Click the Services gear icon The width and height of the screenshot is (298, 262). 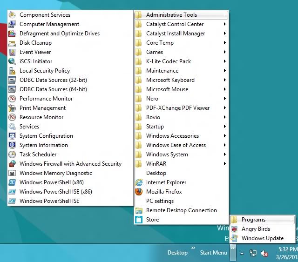(12, 127)
